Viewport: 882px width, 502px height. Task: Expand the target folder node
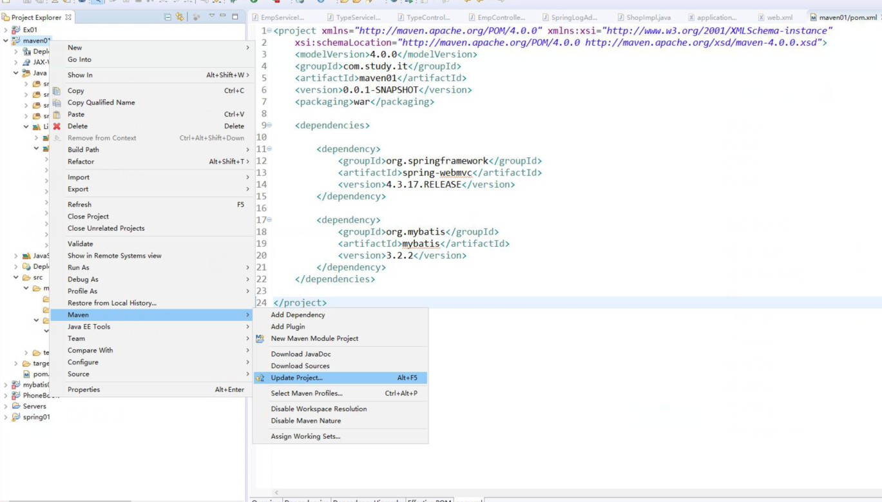16,363
